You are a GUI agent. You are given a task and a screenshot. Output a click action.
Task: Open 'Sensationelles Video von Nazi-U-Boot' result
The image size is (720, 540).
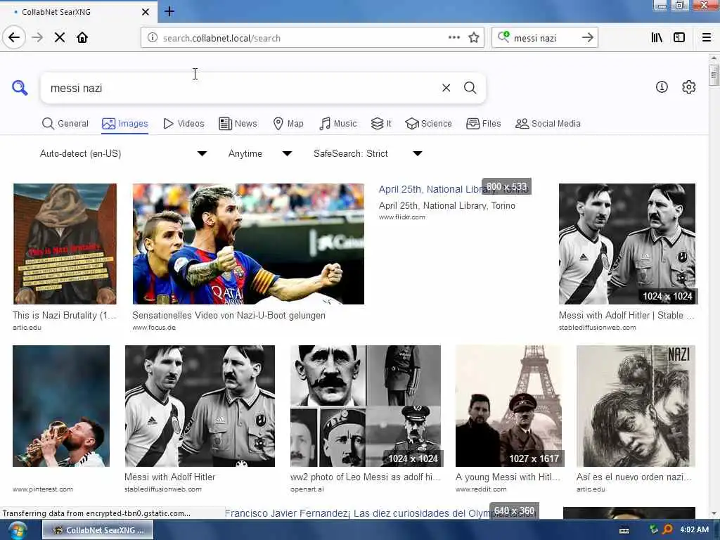(x=229, y=316)
